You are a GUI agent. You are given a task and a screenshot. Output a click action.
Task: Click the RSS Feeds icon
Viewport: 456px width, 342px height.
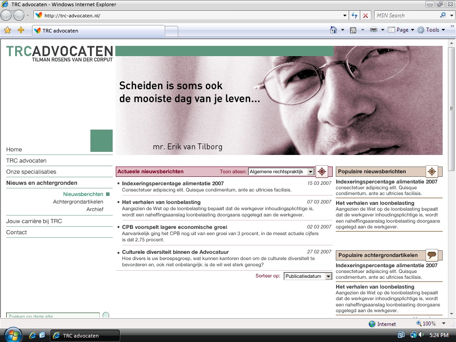click(x=353, y=30)
